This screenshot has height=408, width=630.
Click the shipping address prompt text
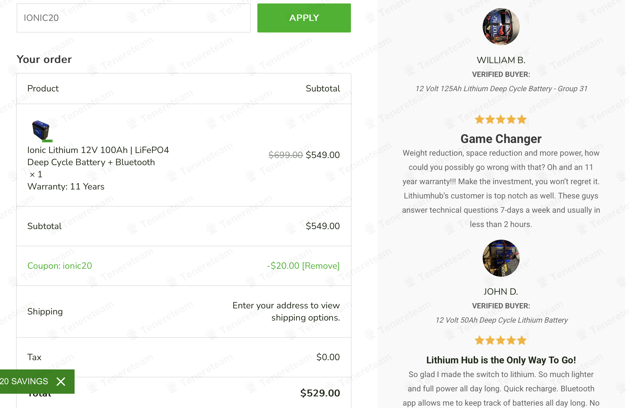[x=286, y=312]
